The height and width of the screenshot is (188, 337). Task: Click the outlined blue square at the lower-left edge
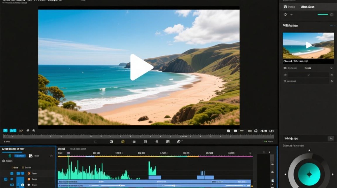(6, 179)
